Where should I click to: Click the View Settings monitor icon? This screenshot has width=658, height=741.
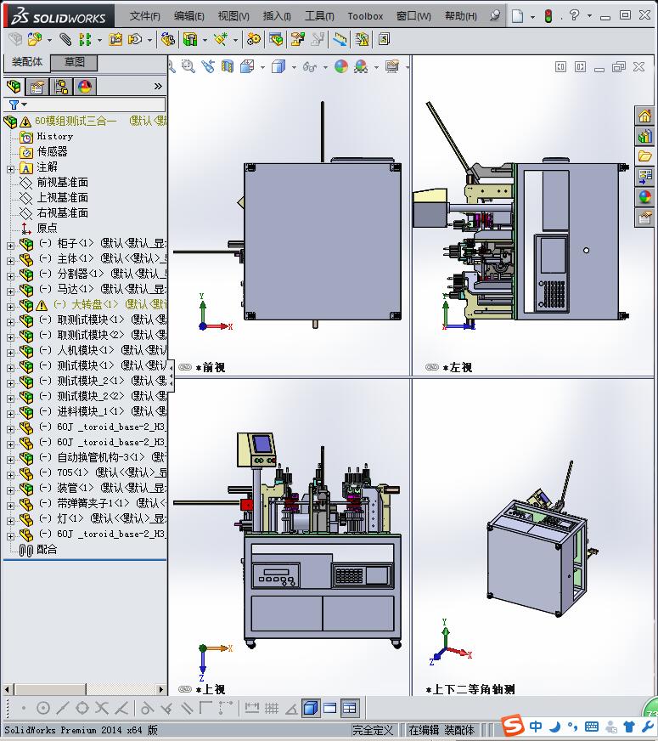(x=392, y=66)
